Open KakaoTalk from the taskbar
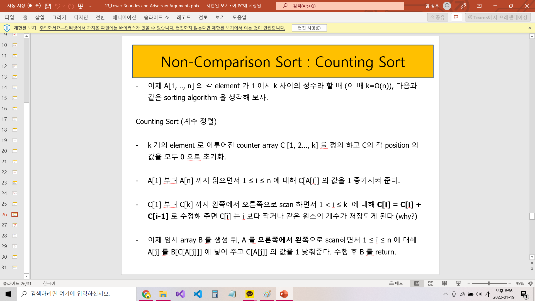The image size is (535, 301). click(249, 294)
